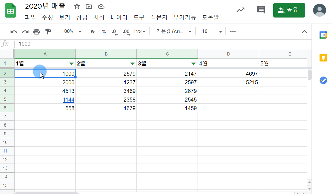Select the 5월 header cell
The width and height of the screenshot is (332, 194).
[x=283, y=64]
